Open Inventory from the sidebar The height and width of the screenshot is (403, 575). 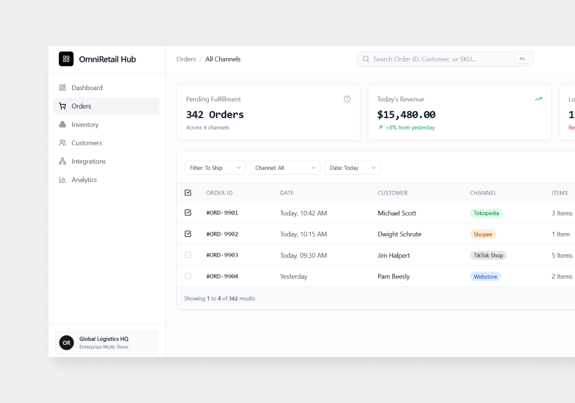coord(106,125)
